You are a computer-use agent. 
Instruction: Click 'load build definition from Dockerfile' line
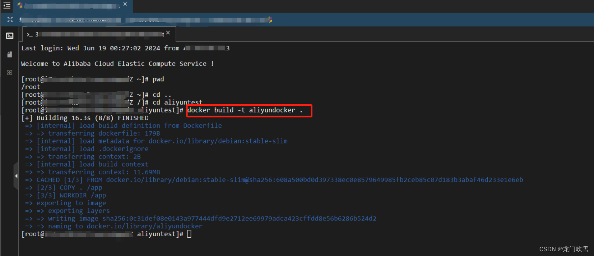(124, 125)
